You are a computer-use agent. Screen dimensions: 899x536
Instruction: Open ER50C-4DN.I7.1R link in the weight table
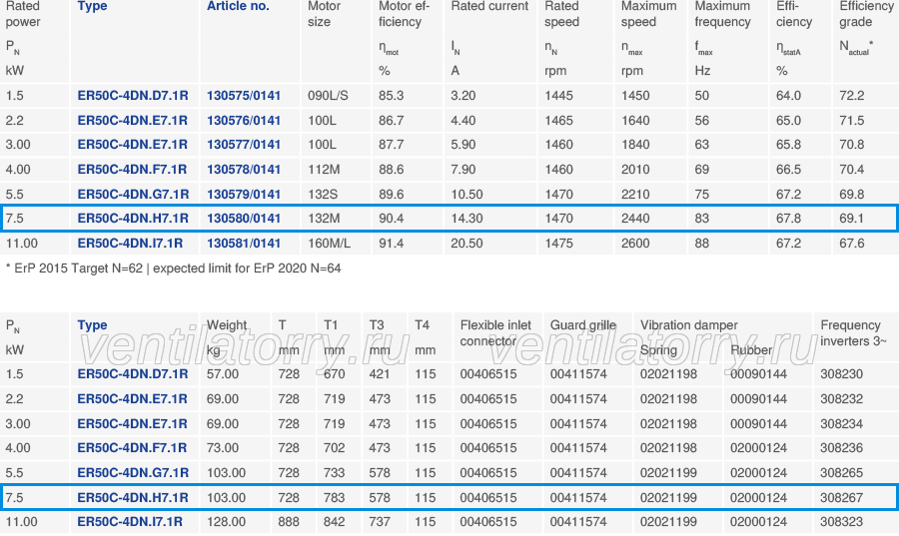pyautogui.click(x=130, y=522)
